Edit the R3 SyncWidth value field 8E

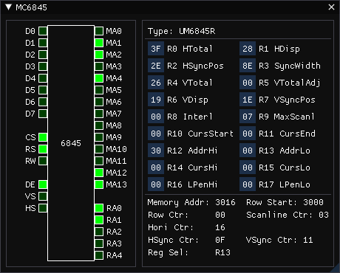coord(248,66)
